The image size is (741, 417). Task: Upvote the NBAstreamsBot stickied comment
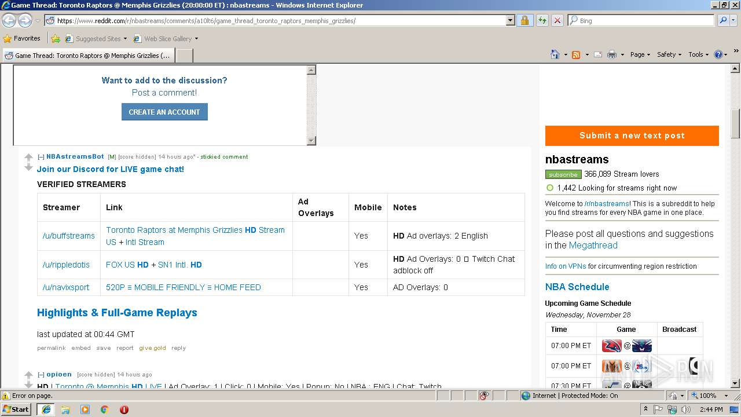tap(28, 158)
